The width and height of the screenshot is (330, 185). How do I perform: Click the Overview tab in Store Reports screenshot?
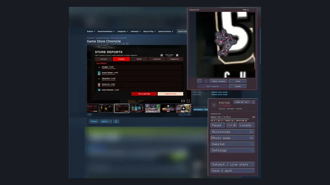(x=103, y=59)
